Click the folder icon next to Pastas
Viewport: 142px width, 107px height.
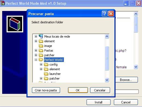click(x=41, y=50)
